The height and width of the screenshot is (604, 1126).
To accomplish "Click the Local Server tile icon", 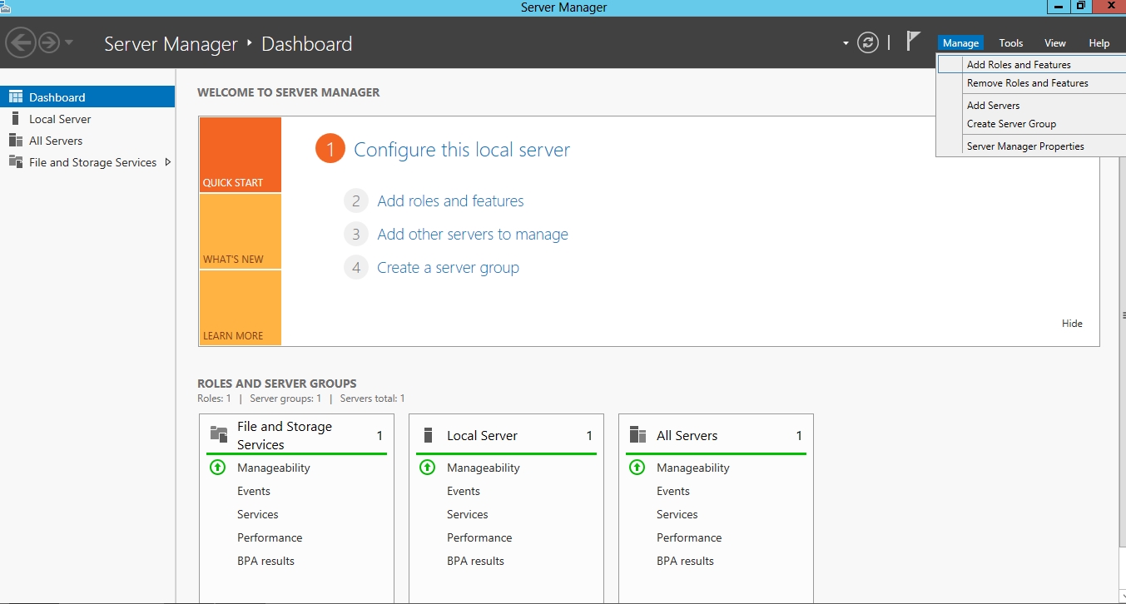I will (429, 435).
